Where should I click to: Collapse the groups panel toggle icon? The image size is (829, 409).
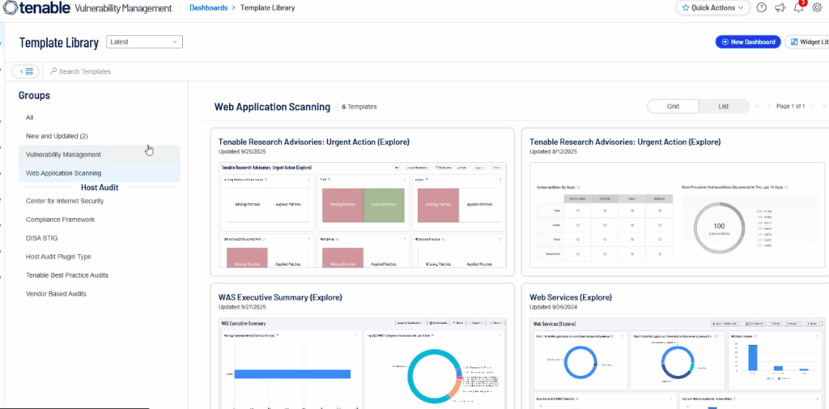tap(25, 71)
